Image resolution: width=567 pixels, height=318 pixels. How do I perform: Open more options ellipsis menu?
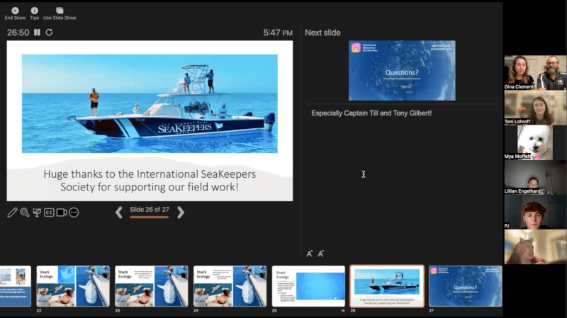pos(74,212)
